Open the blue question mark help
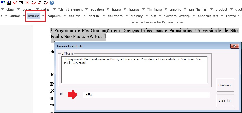242x113 pixels. point(52,3)
